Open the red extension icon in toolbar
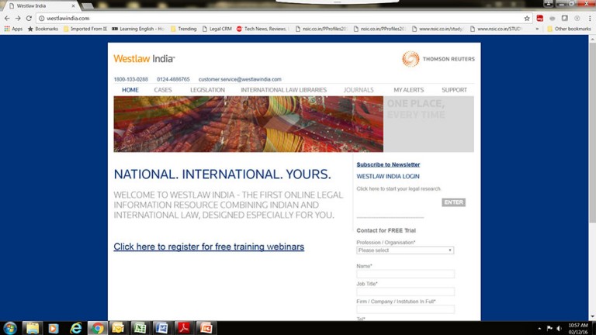 (540, 19)
